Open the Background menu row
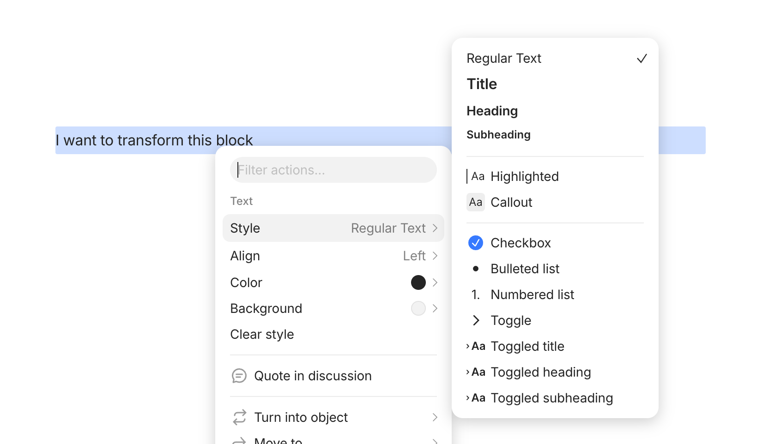The width and height of the screenshot is (775, 444). (x=333, y=308)
